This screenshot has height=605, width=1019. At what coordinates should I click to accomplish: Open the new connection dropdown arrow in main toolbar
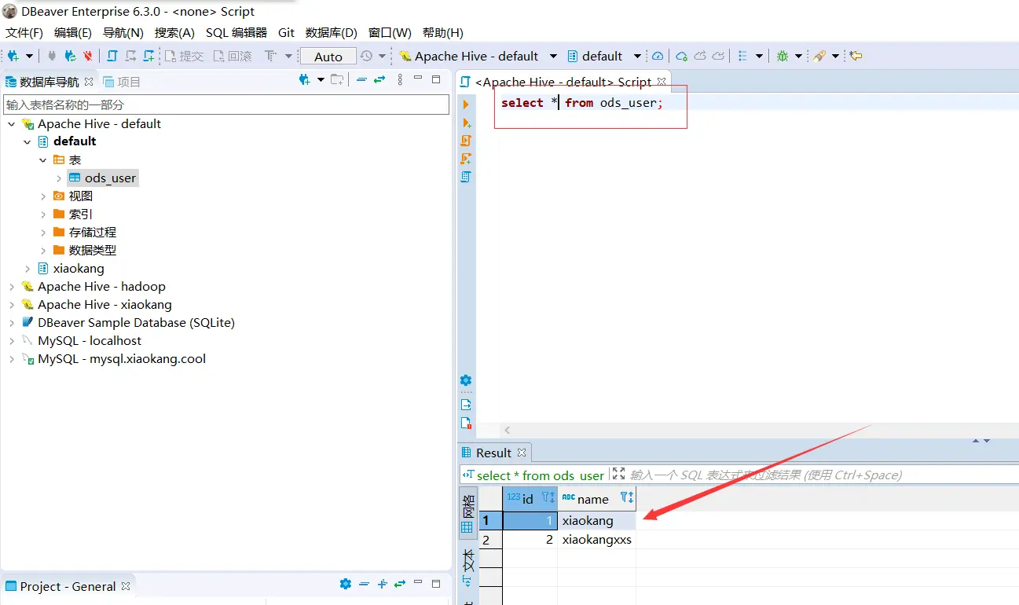coord(30,57)
